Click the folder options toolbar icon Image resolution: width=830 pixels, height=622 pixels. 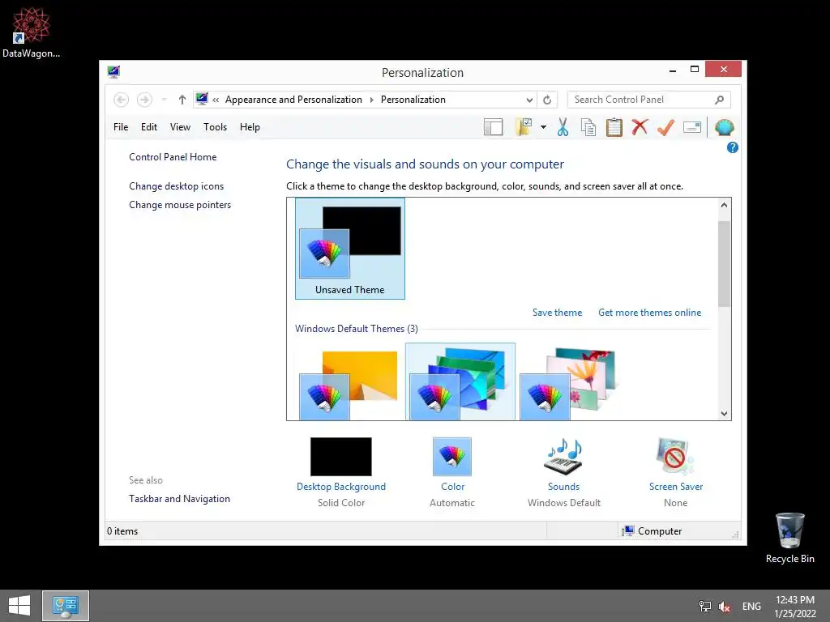click(524, 127)
